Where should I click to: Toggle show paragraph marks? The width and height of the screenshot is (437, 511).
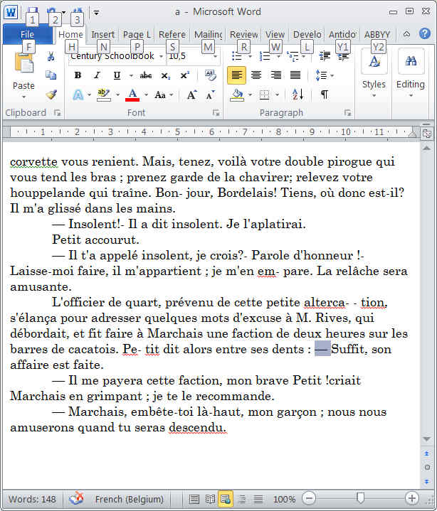click(325, 95)
